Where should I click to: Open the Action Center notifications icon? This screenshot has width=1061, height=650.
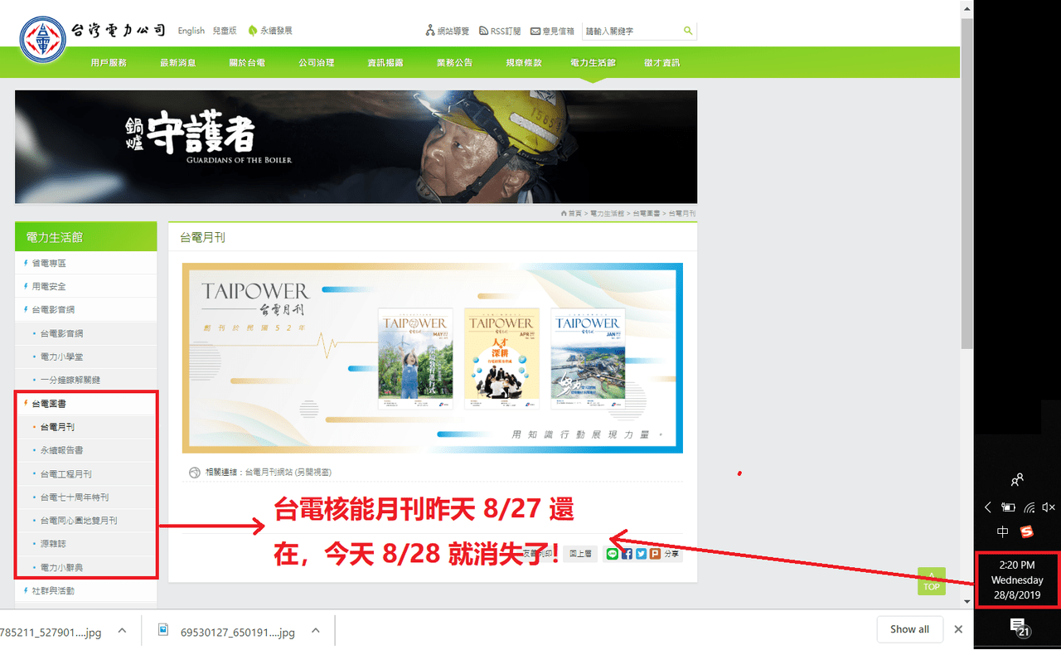(1019, 627)
